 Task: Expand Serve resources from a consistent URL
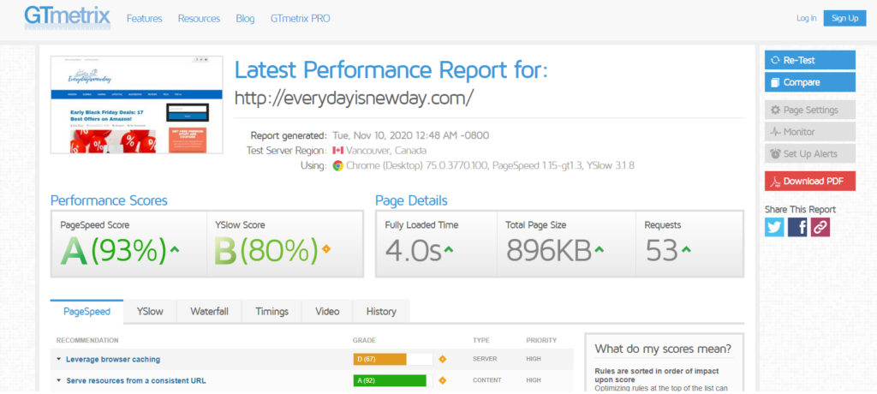pyautogui.click(x=131, y=380)
